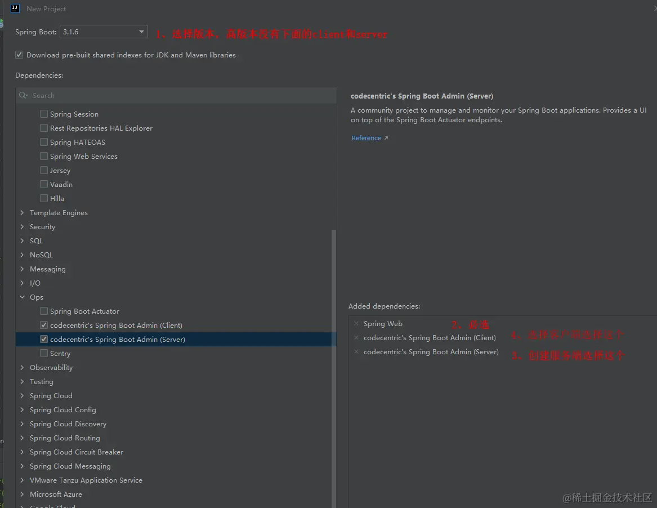The width and height of the screenshot is (657, 508).
Task: Uncheck codecentric's Spring Boot Admin (Client)
Action: pyautogui.click(x=43, y=325)
